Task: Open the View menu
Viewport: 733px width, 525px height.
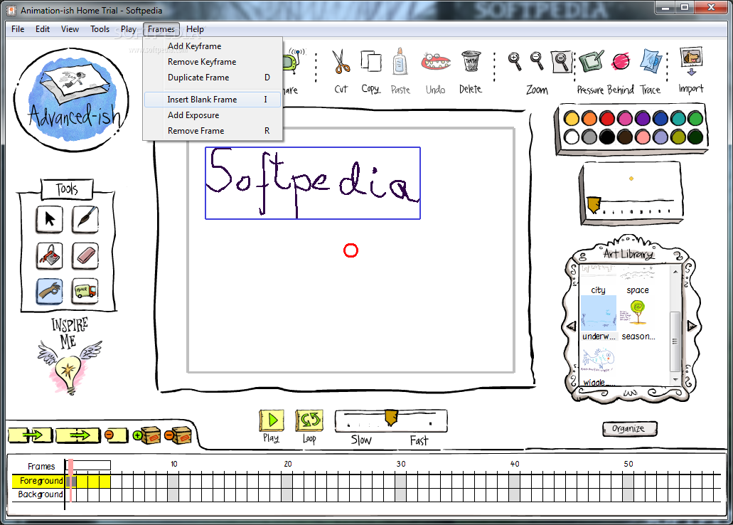Action: pos(70,29)
